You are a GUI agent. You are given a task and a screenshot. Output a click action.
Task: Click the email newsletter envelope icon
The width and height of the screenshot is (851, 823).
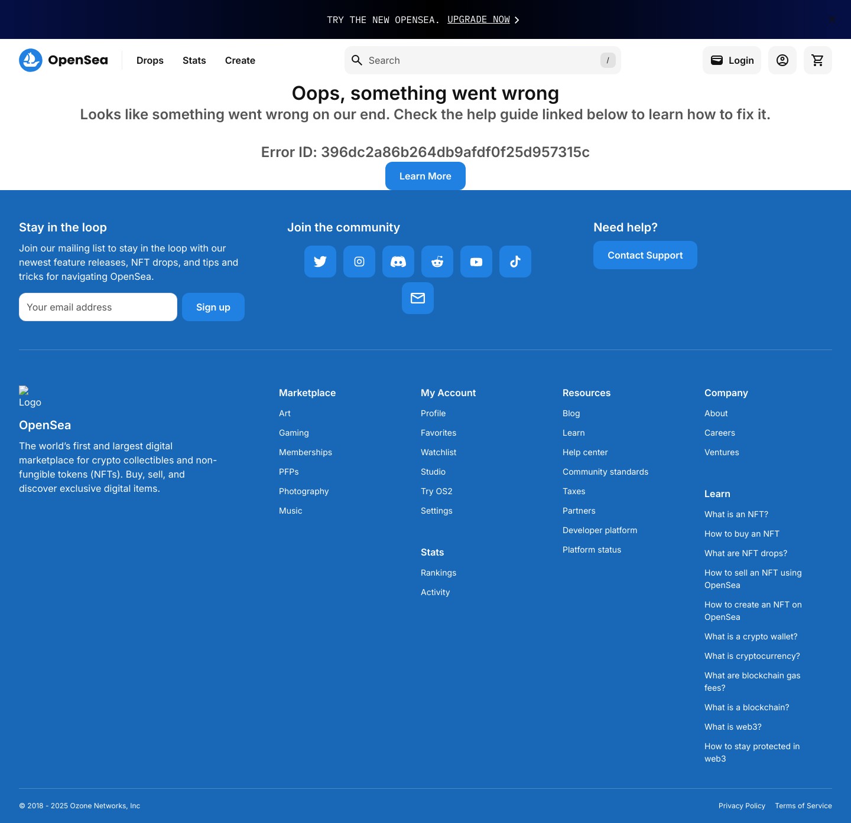coord(418,298)
